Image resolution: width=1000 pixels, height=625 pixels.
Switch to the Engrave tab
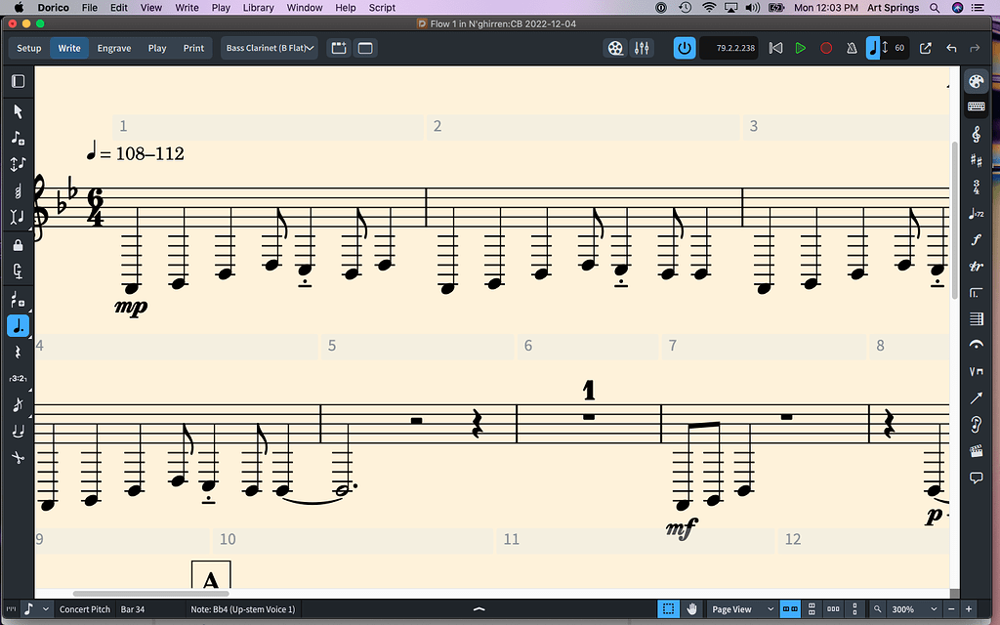pyautogui.click(x=112, y=47)
